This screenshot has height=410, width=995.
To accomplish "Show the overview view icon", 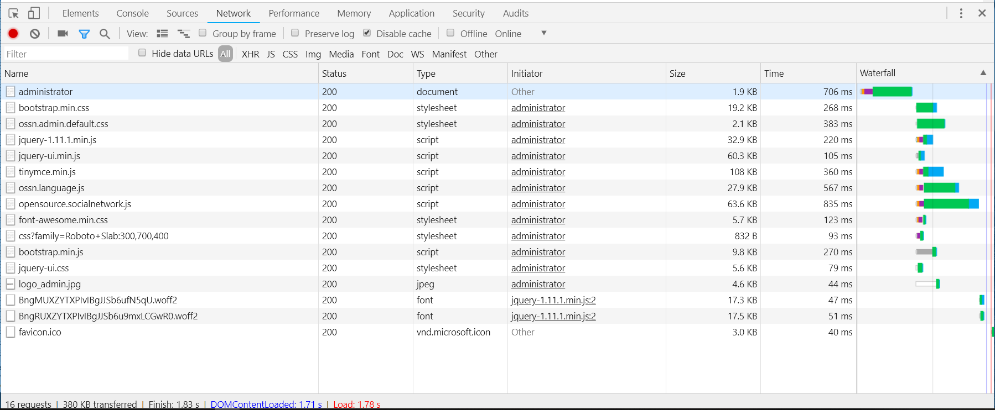I will [183, 34].
